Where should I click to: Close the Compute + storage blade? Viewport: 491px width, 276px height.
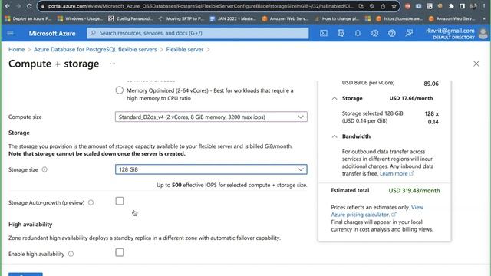(x=476, y=64)
